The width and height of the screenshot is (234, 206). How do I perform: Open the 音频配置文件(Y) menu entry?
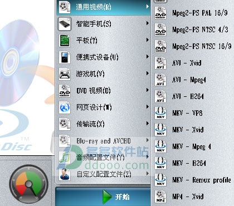click(x=103, y=158)
